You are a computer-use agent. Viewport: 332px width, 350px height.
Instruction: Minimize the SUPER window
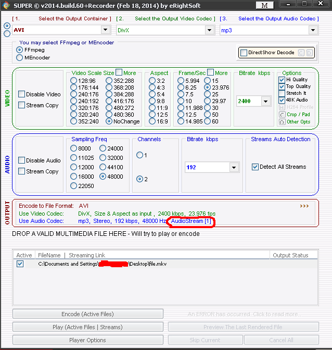coord(288,4)
